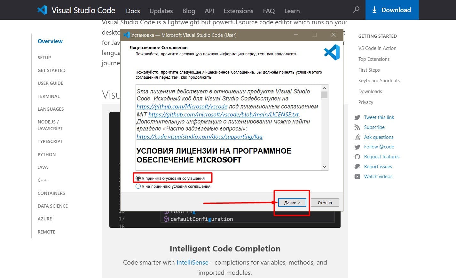
Task: Open Privacy link in Getting Started
Action: click(x=366, y=102)
